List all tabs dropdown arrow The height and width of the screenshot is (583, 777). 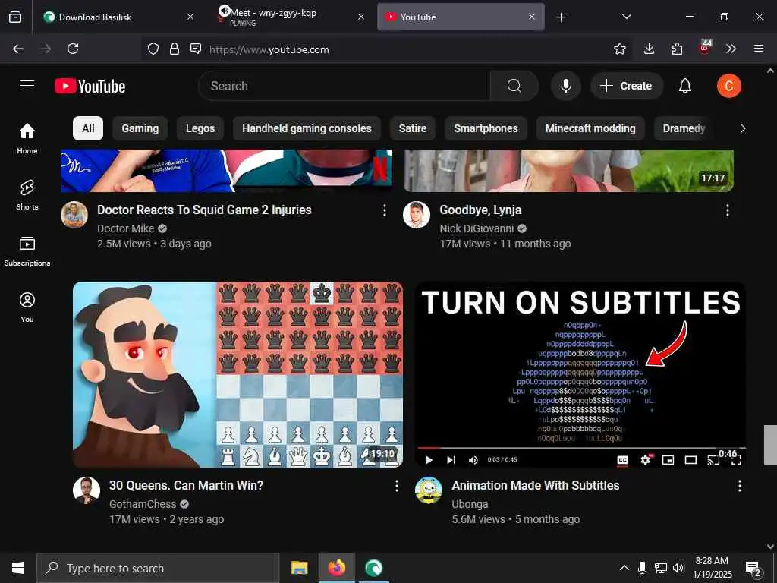pos(626,17)
